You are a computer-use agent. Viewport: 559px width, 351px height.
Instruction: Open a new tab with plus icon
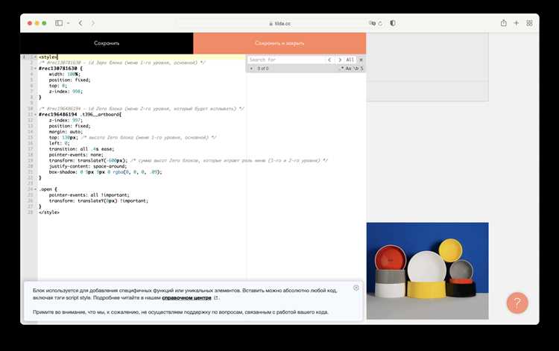point(517,23)
